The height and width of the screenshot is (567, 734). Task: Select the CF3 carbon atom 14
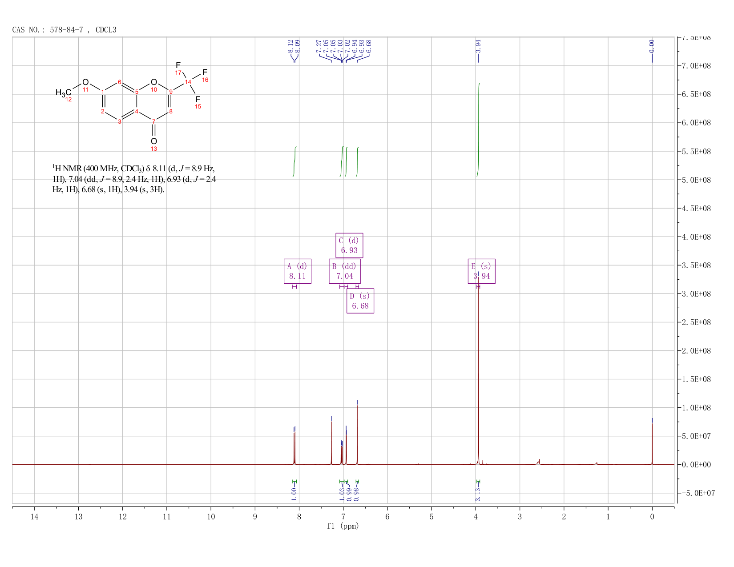coord(188,82)
